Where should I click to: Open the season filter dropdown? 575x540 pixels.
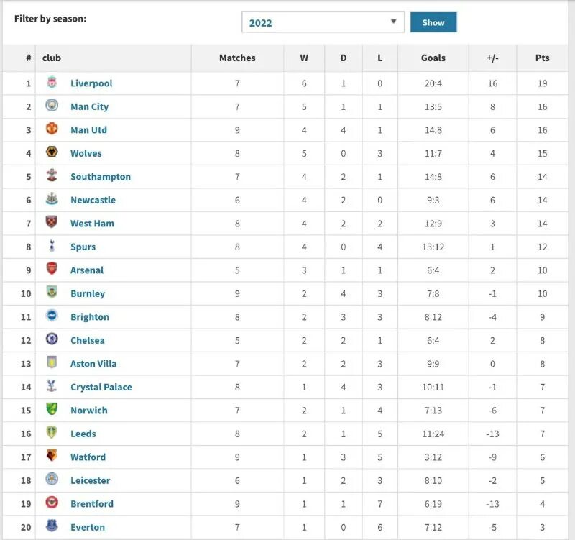click(323, 22)
